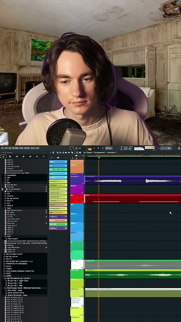Select the SNARE 1 pattern in picker
Image resolution: width=181 pixels, height=322 pixels.
[58, 162]
